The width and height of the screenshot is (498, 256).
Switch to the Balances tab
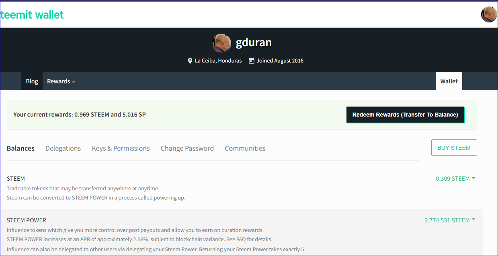20,148
